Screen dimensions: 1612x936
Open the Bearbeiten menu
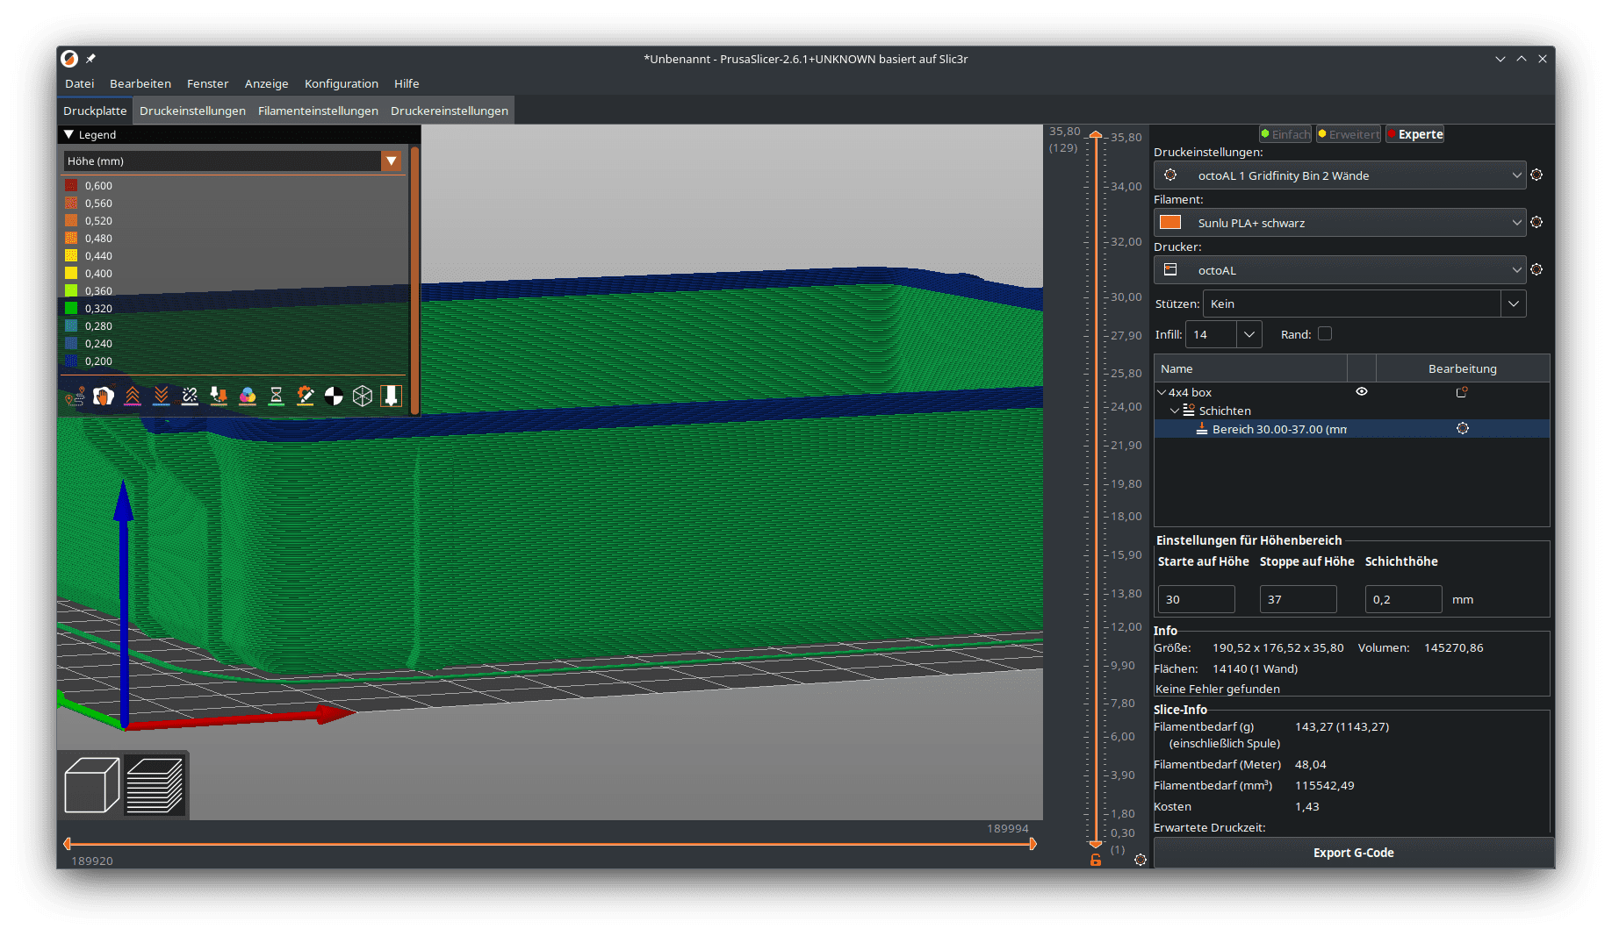point(140,83)
